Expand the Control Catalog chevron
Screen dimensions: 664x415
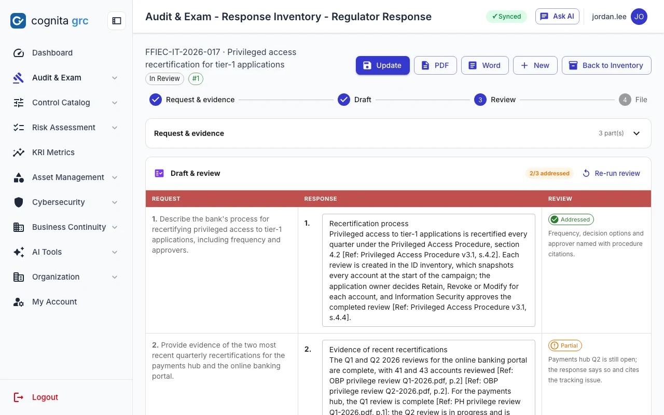(x=115, y=103)
